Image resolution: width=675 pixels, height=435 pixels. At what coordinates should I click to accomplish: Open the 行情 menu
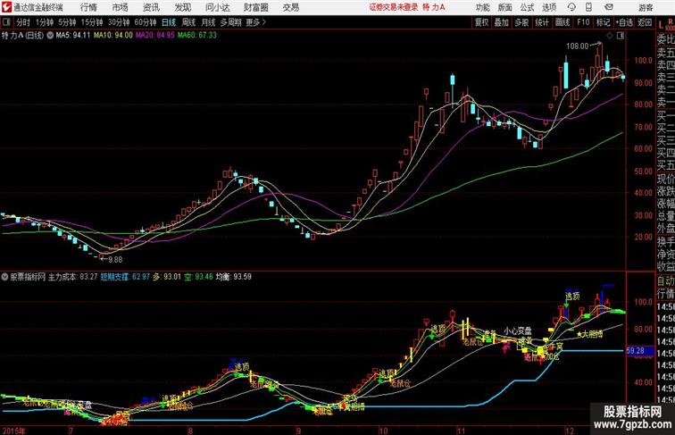coord(88,7)
